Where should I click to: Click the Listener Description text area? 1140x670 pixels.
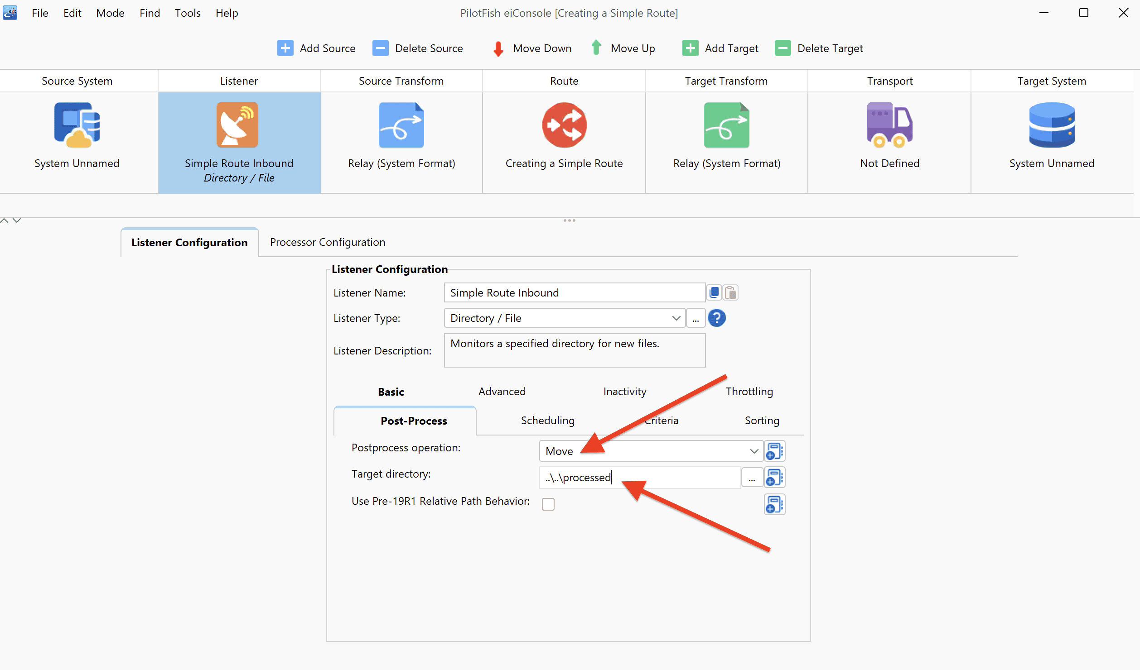(x=575, y=350)
